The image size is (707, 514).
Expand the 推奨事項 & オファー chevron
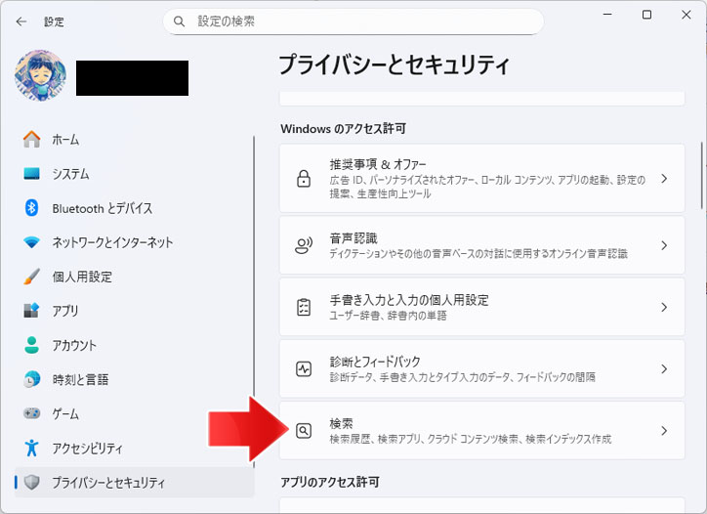664,179
